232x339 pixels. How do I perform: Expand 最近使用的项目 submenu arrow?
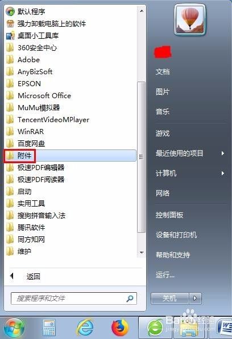pos(223,154)
